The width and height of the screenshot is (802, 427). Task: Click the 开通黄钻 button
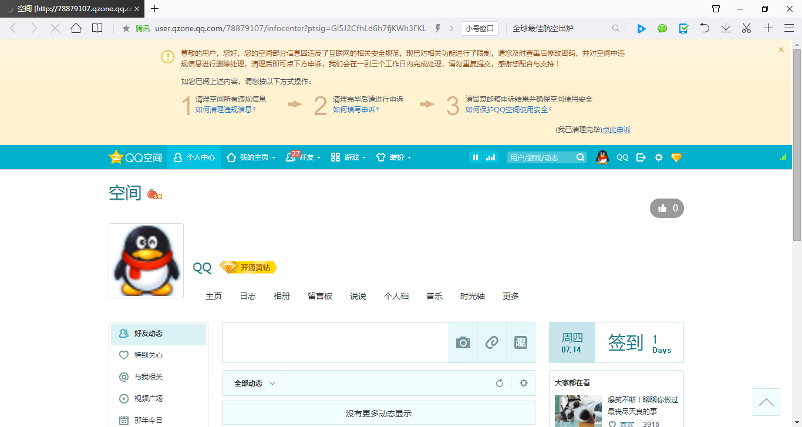(248, 267)
